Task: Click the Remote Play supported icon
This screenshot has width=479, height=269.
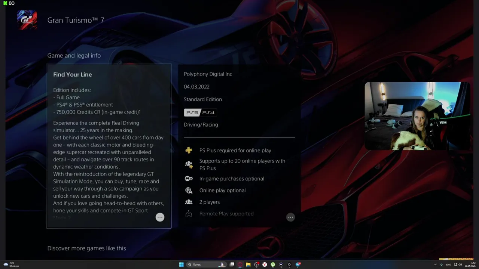Action: tap(189, 214)
